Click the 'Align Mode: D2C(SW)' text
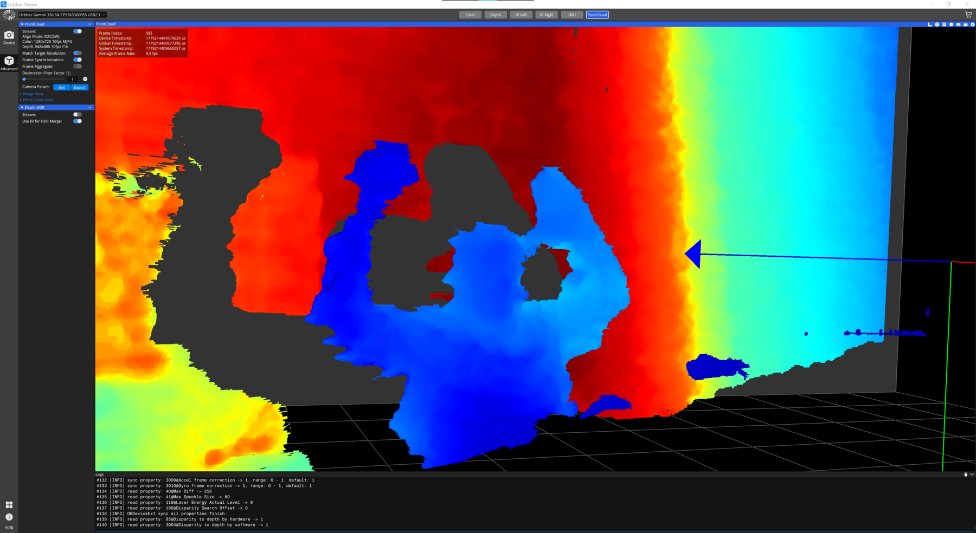Viewport: 976px width, 533px height. tap(41, 36)
